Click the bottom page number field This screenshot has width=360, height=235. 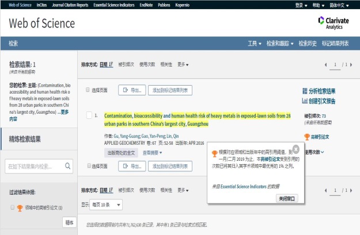tap(335, 190)
